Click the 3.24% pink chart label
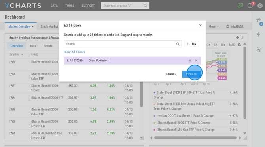 coord(222,78)
